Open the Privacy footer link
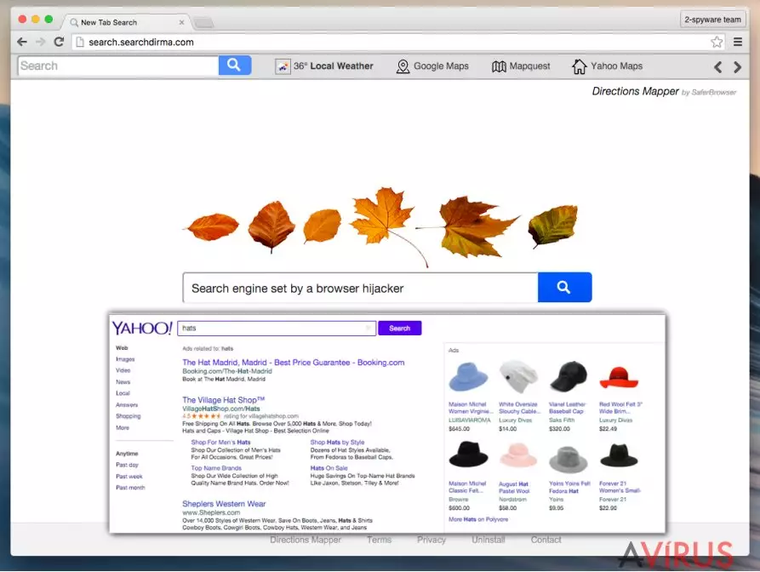760x572 pixels. click(431, 540)
